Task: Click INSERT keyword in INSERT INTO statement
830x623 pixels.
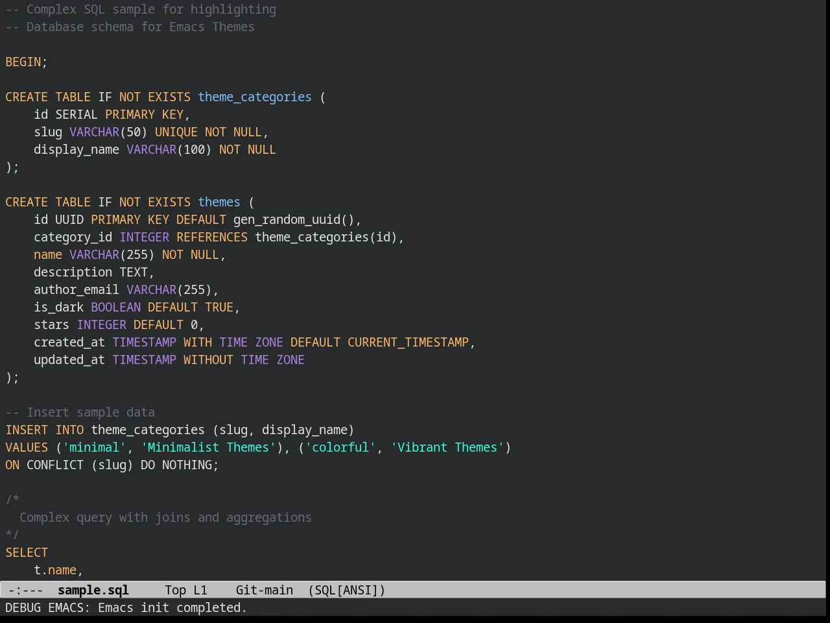Action: coord(27,430)
